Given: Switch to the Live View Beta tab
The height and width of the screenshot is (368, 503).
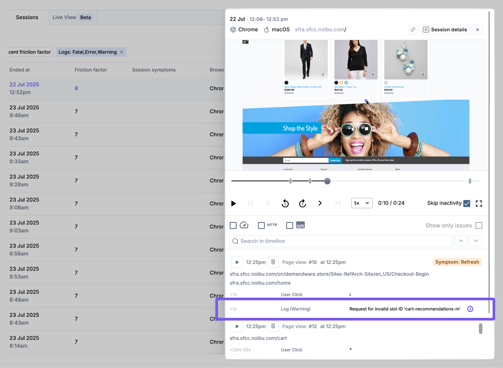Looking at the screenshot, I should coord(72,17).
